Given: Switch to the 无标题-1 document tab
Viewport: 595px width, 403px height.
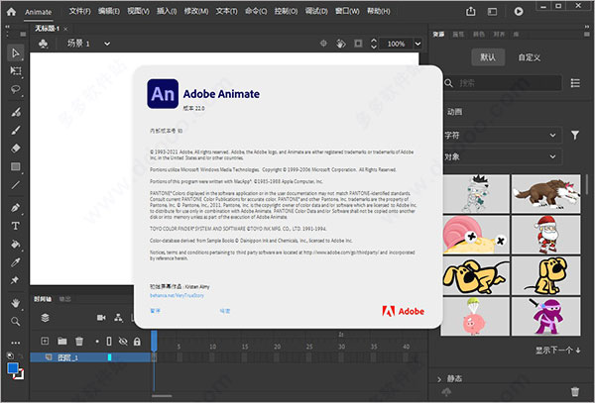Looking at the screenshot, I should 47,29.
